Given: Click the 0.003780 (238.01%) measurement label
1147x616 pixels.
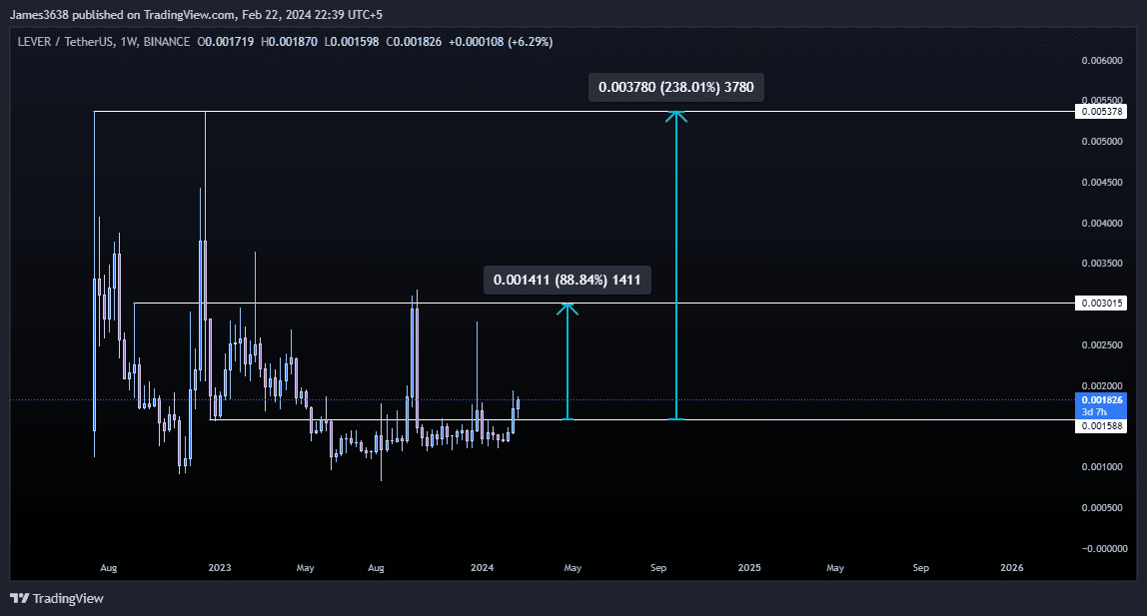Looking at the screenshot, I should click(x=675, y=87).
